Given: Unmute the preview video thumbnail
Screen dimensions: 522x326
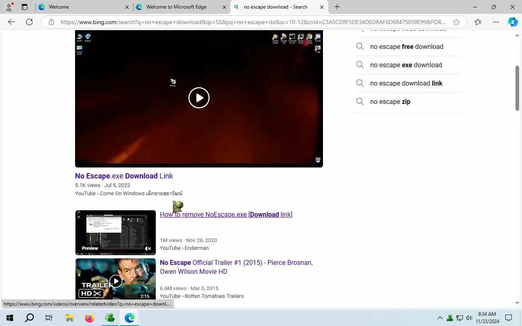Looking at the screenshot, I should point(148,248).
